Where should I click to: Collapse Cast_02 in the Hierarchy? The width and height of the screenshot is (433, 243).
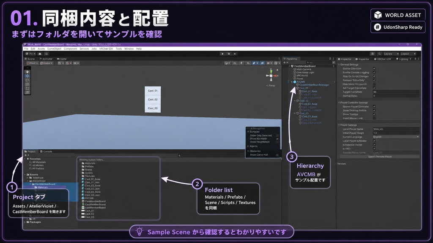coord(295,101)
